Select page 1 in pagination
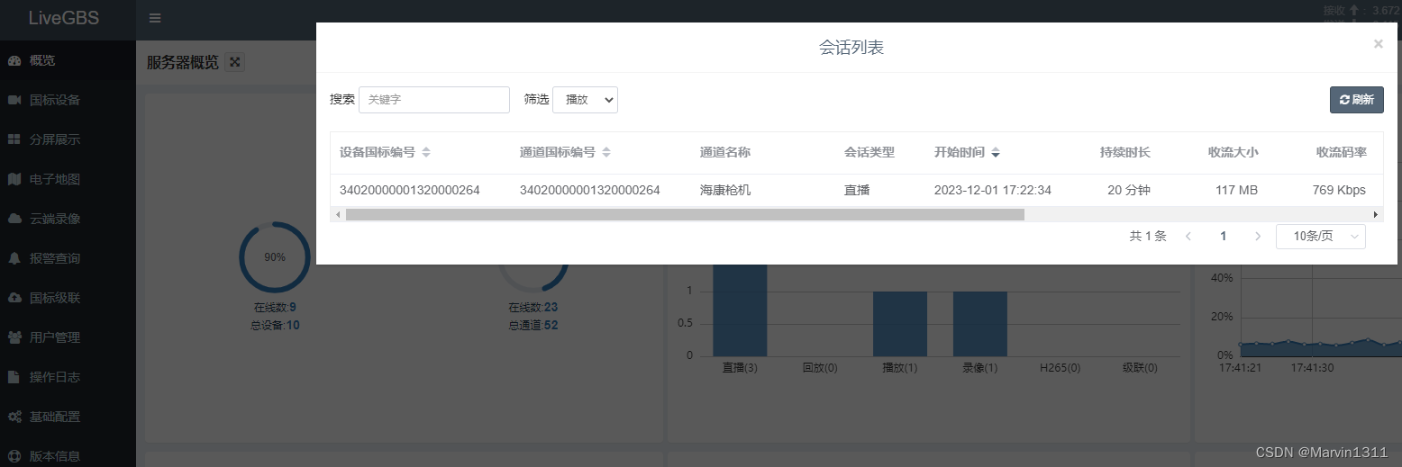The width and height of the screenshot is (1402, 467). [1224, 237]
